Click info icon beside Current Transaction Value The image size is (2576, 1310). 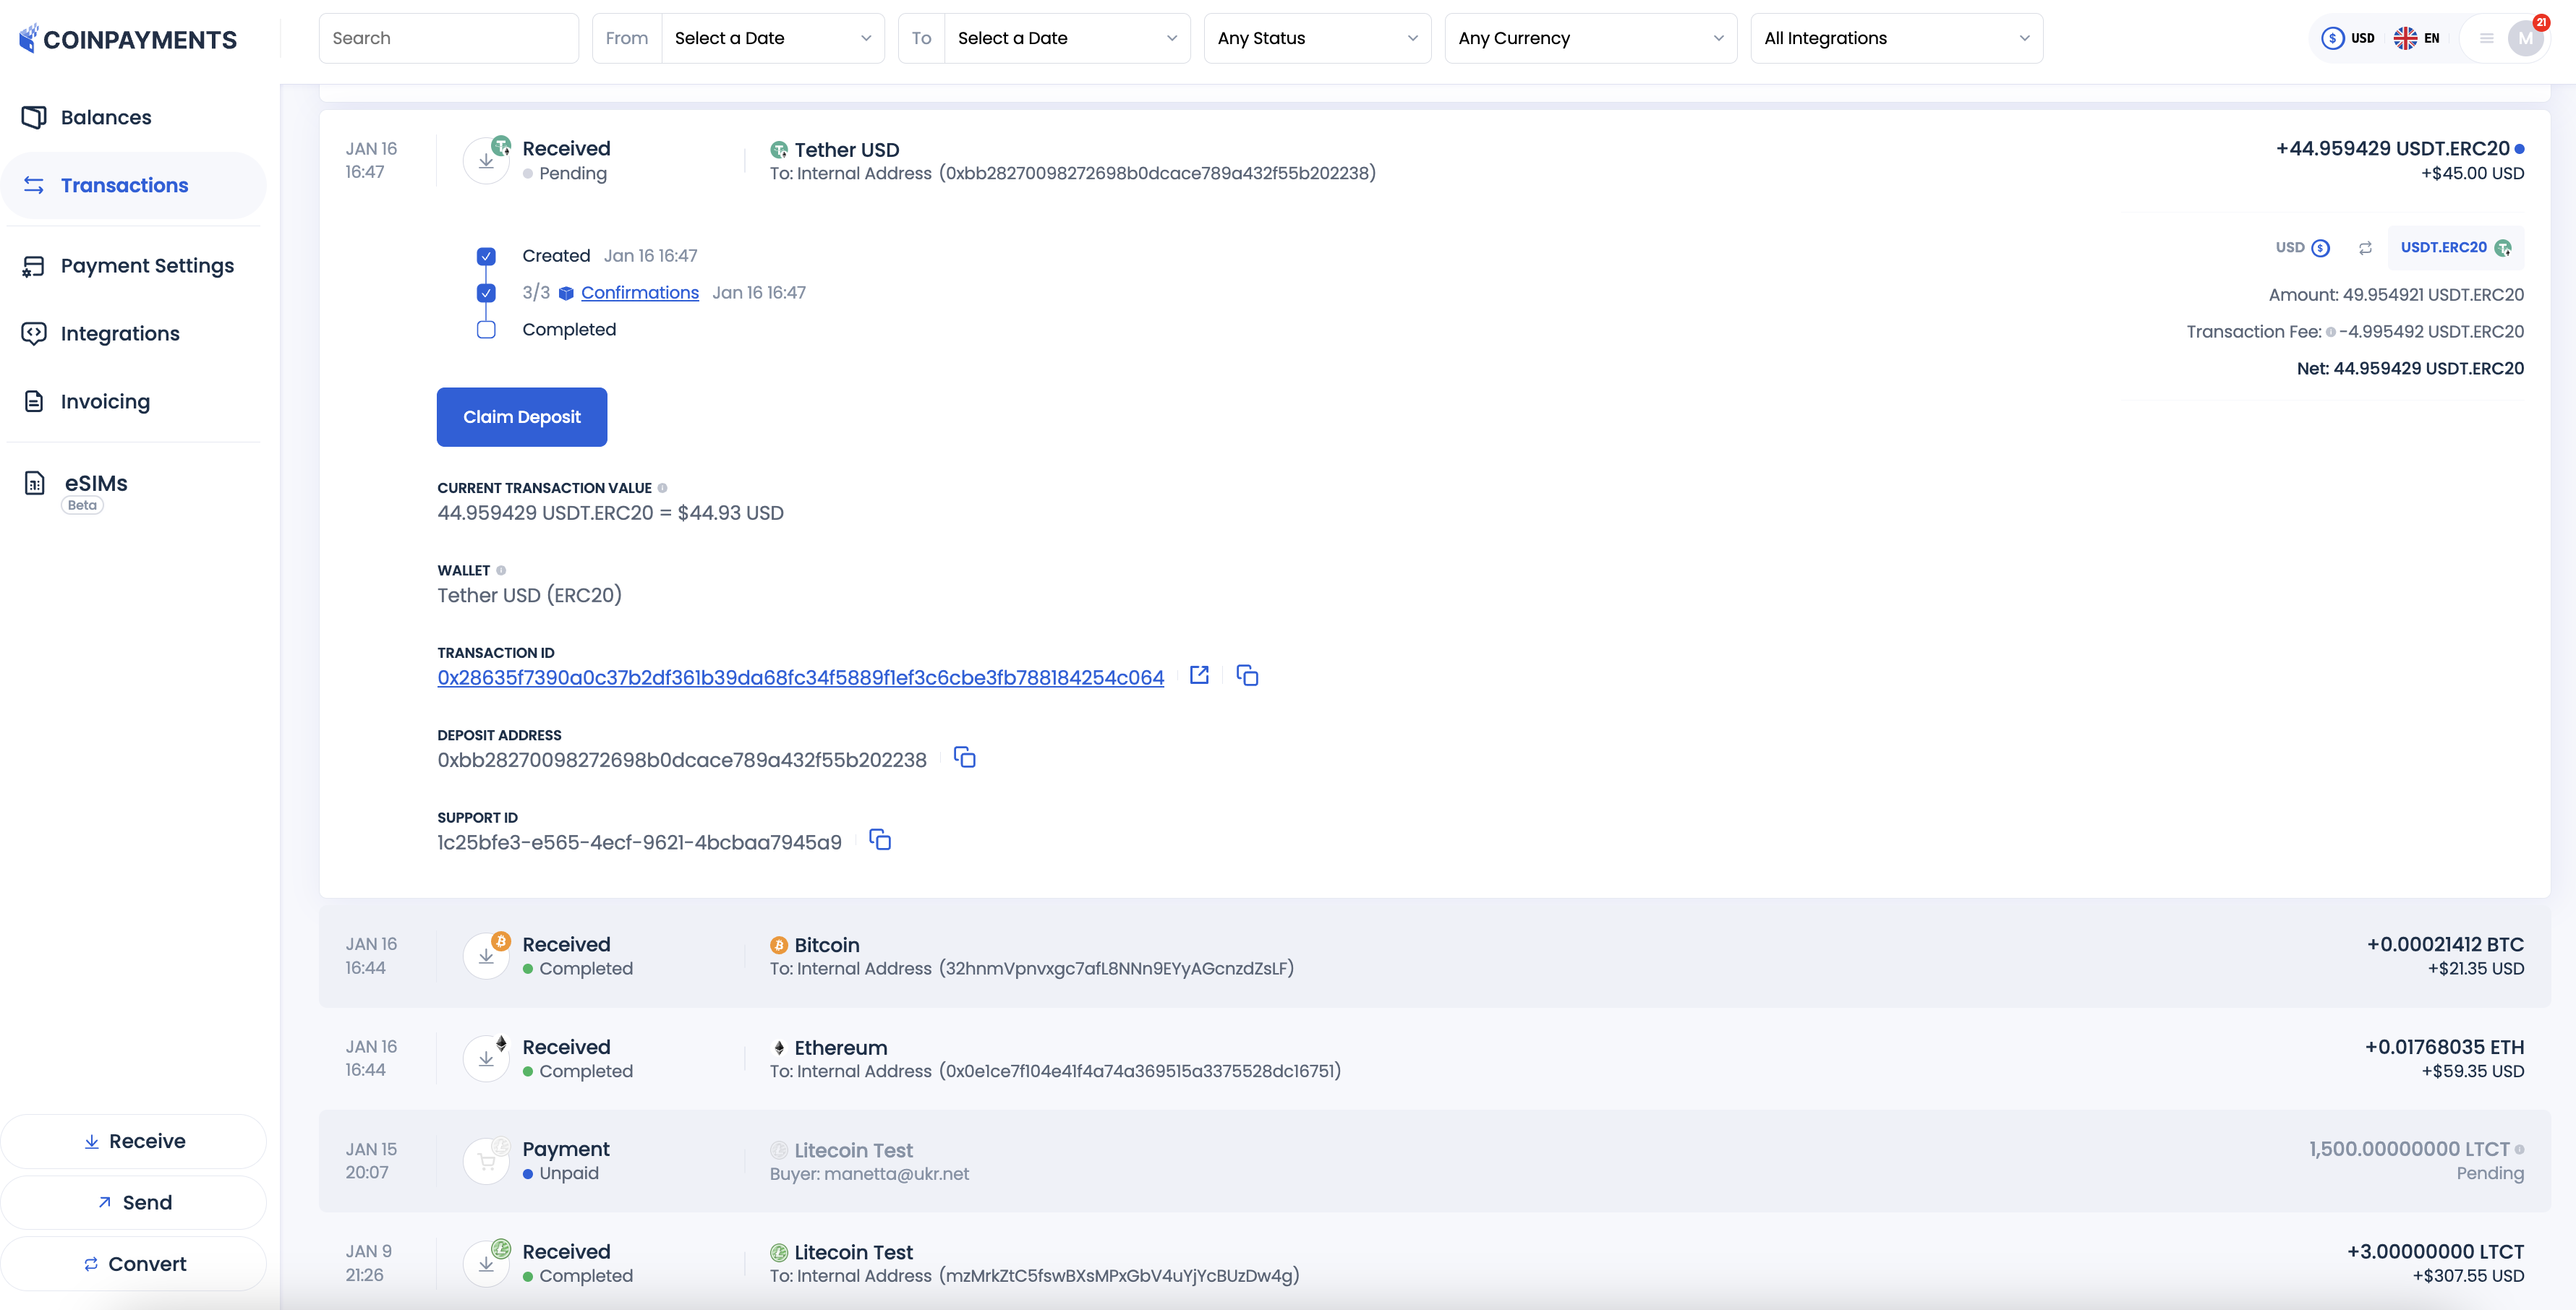pos(662,488)
